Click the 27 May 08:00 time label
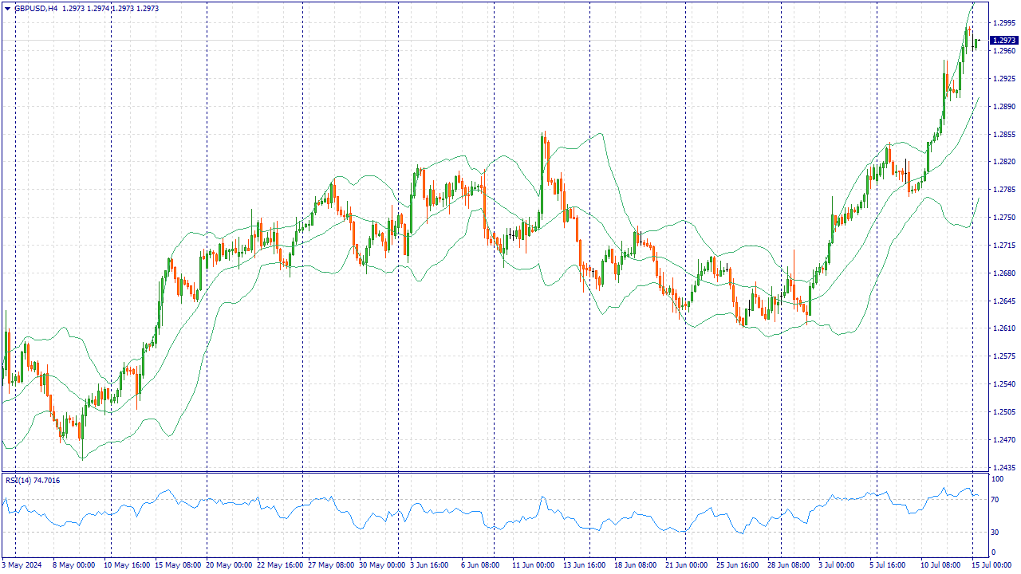This screenshot has width=1021, height=574. click(x=331, y=565)
